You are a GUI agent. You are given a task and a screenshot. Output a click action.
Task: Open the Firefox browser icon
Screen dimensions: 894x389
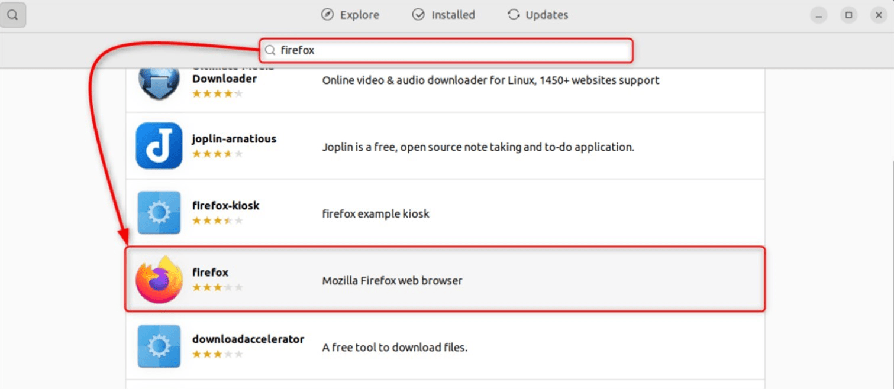[x=159, y=280]
